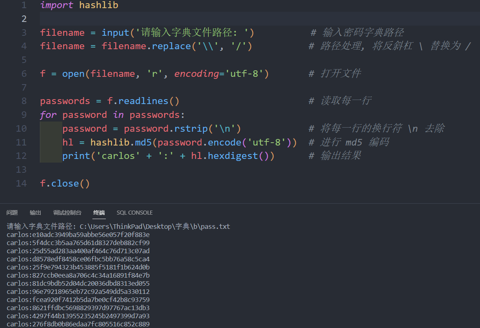
Task: Click the replace method on line 4
Action: (171, 46)
